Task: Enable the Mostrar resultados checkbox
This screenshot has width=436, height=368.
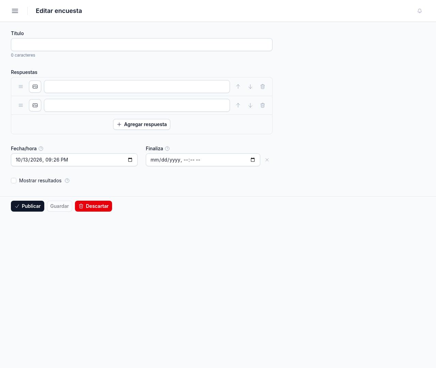Action: (x=14, y=181)
